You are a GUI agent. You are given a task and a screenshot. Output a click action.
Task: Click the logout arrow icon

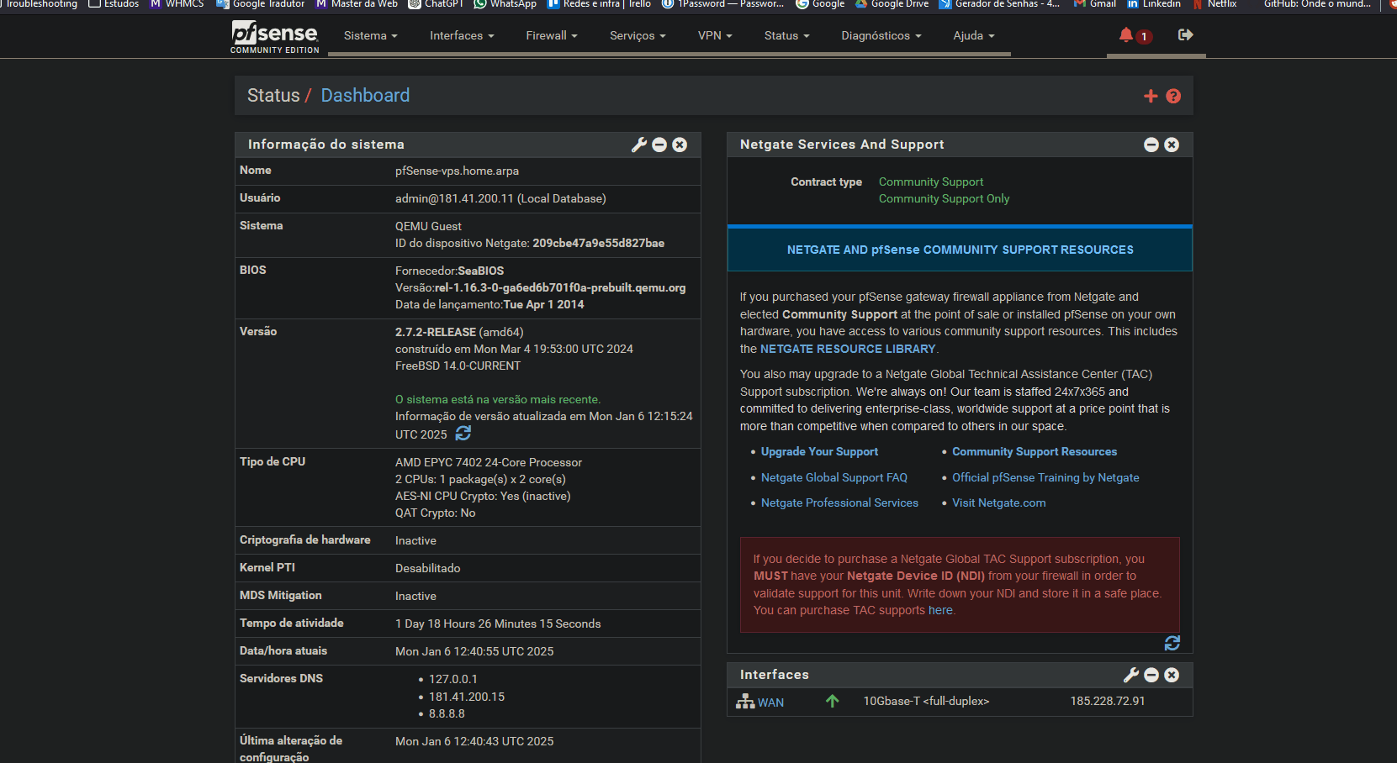[x=1186, y=34]
